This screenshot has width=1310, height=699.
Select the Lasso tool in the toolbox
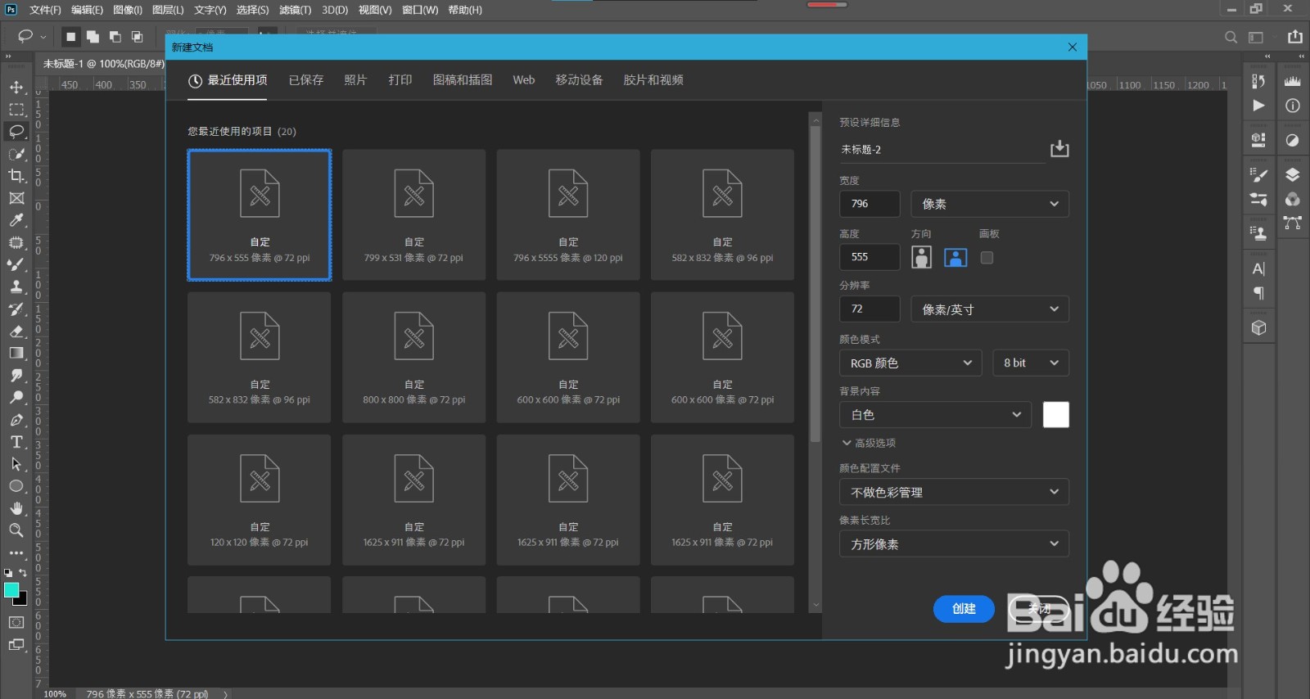(16, 132)
